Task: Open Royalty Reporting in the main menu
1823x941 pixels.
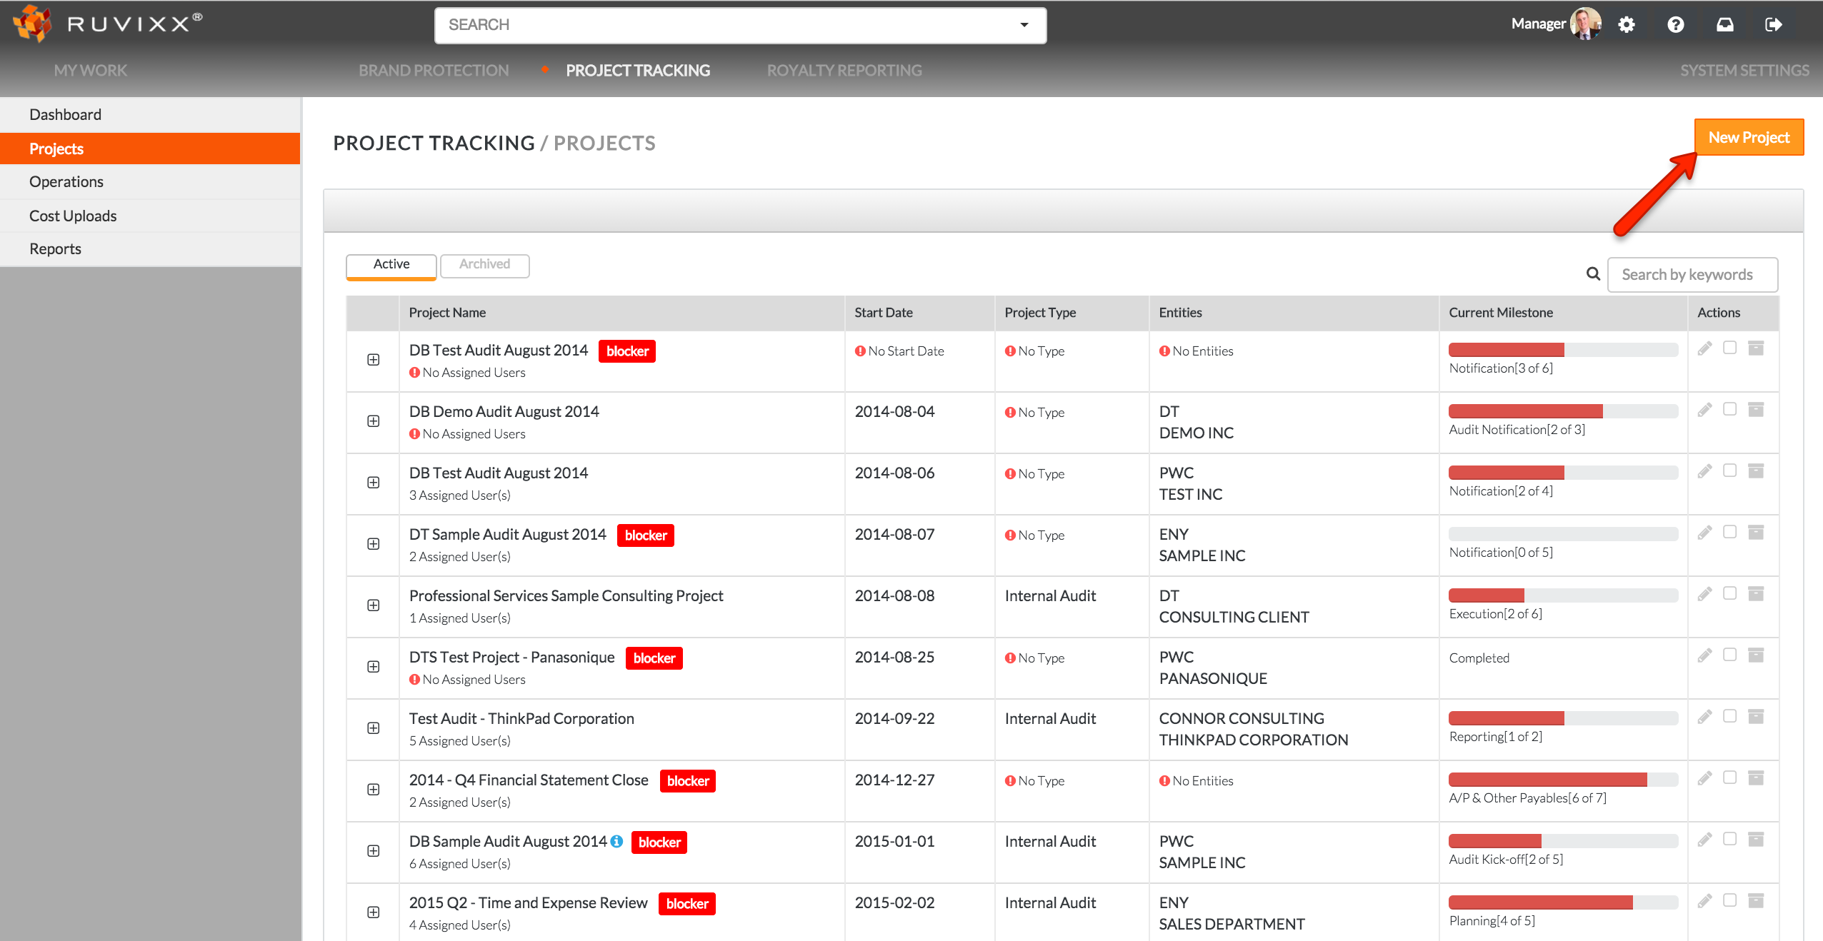Action: pyautogui.click(x=844, y=71)
